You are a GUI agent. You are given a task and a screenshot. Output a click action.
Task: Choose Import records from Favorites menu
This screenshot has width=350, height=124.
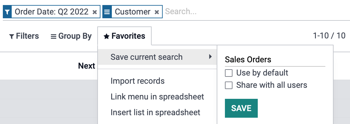(x=137, y=81)
